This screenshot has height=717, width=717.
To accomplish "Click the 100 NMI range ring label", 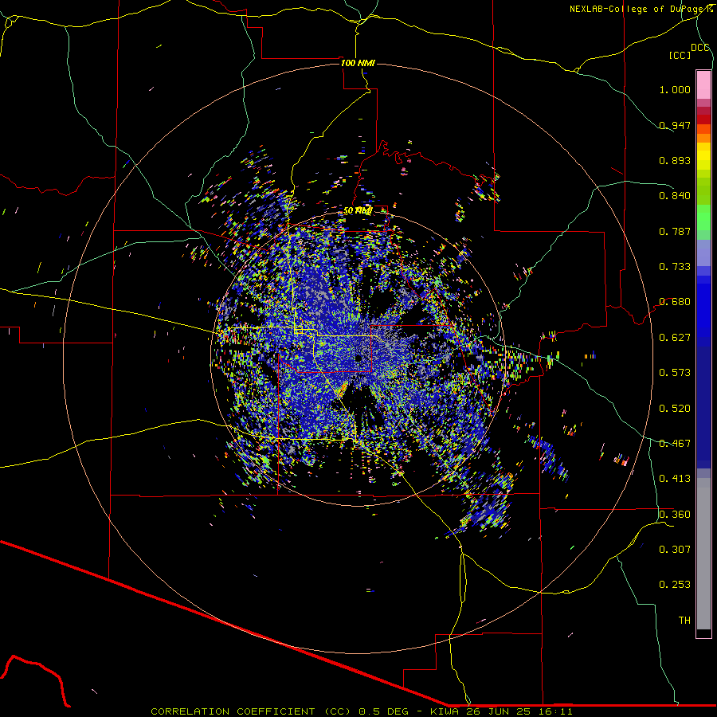I will 358,63.
